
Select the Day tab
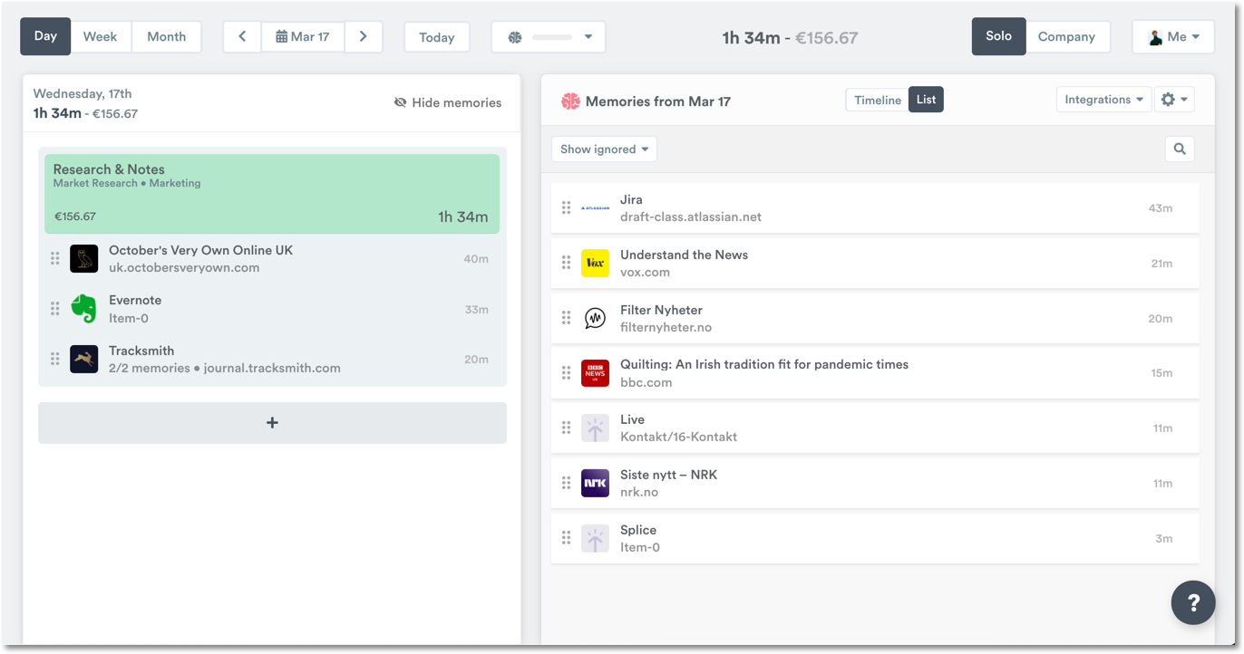(45, 36)
